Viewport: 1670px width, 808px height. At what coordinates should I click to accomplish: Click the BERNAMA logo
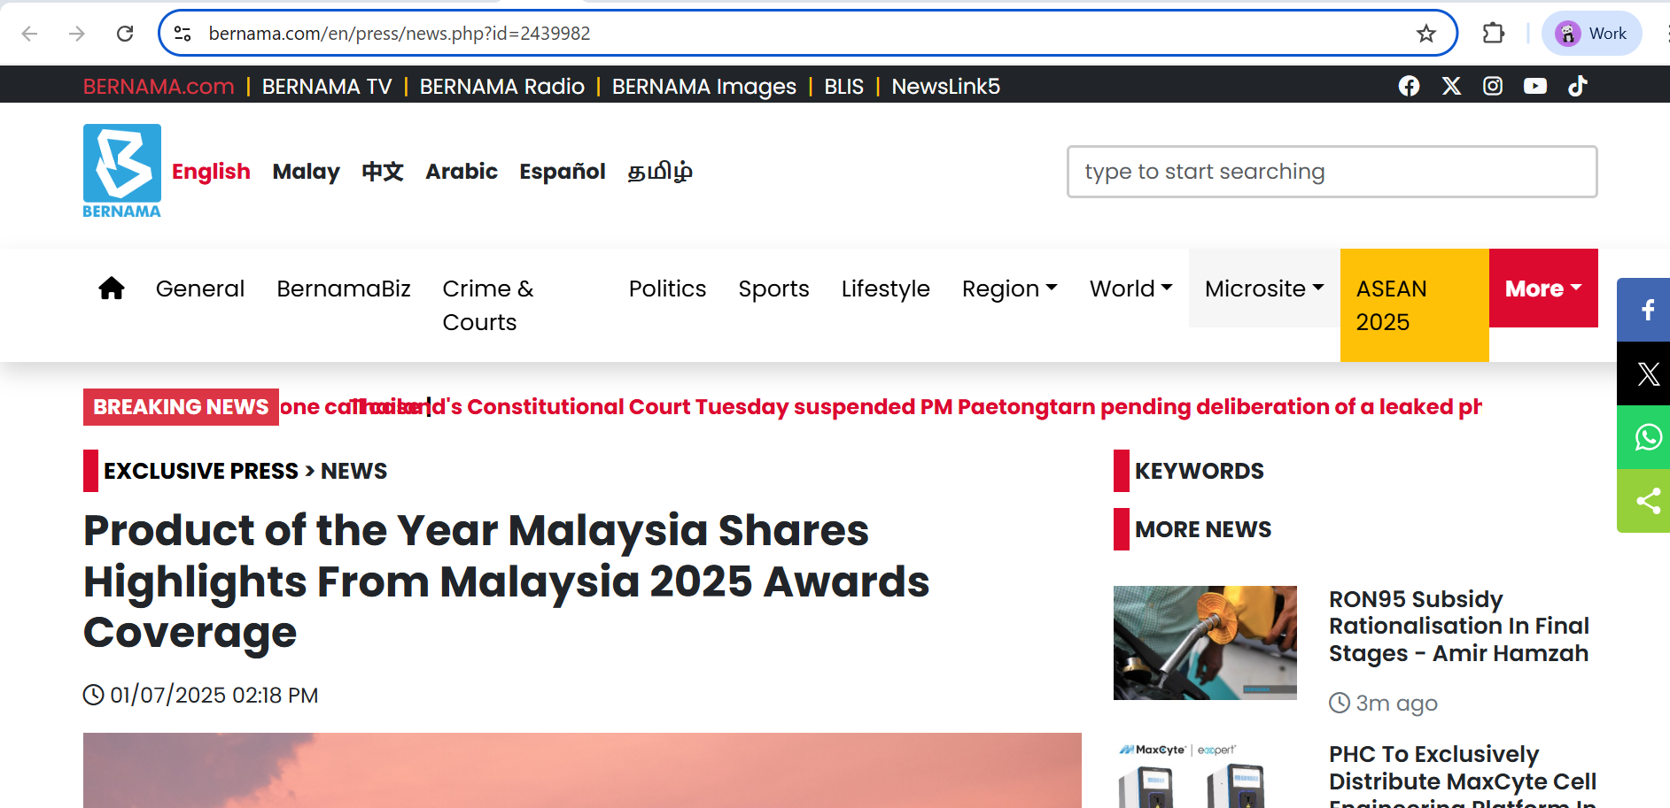pos(122,171)
